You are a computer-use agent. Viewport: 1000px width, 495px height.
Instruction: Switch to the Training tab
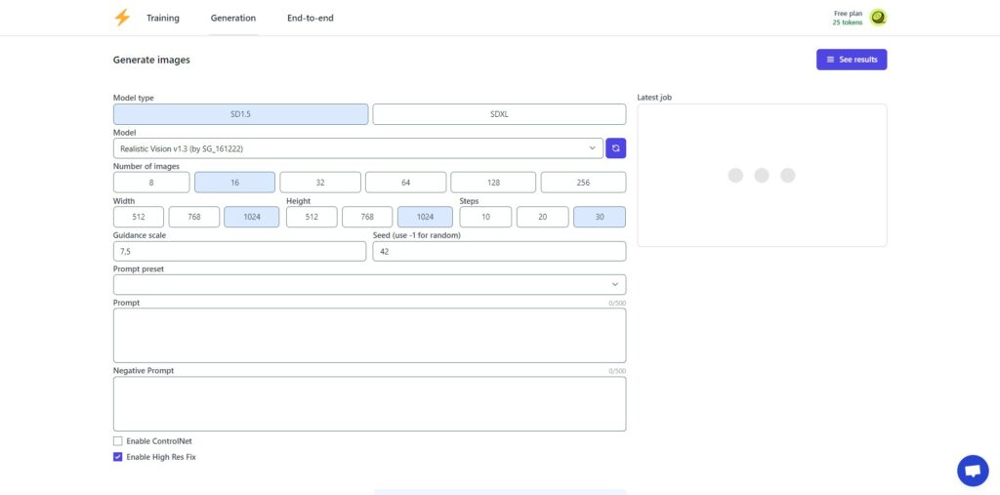[163, 18]
